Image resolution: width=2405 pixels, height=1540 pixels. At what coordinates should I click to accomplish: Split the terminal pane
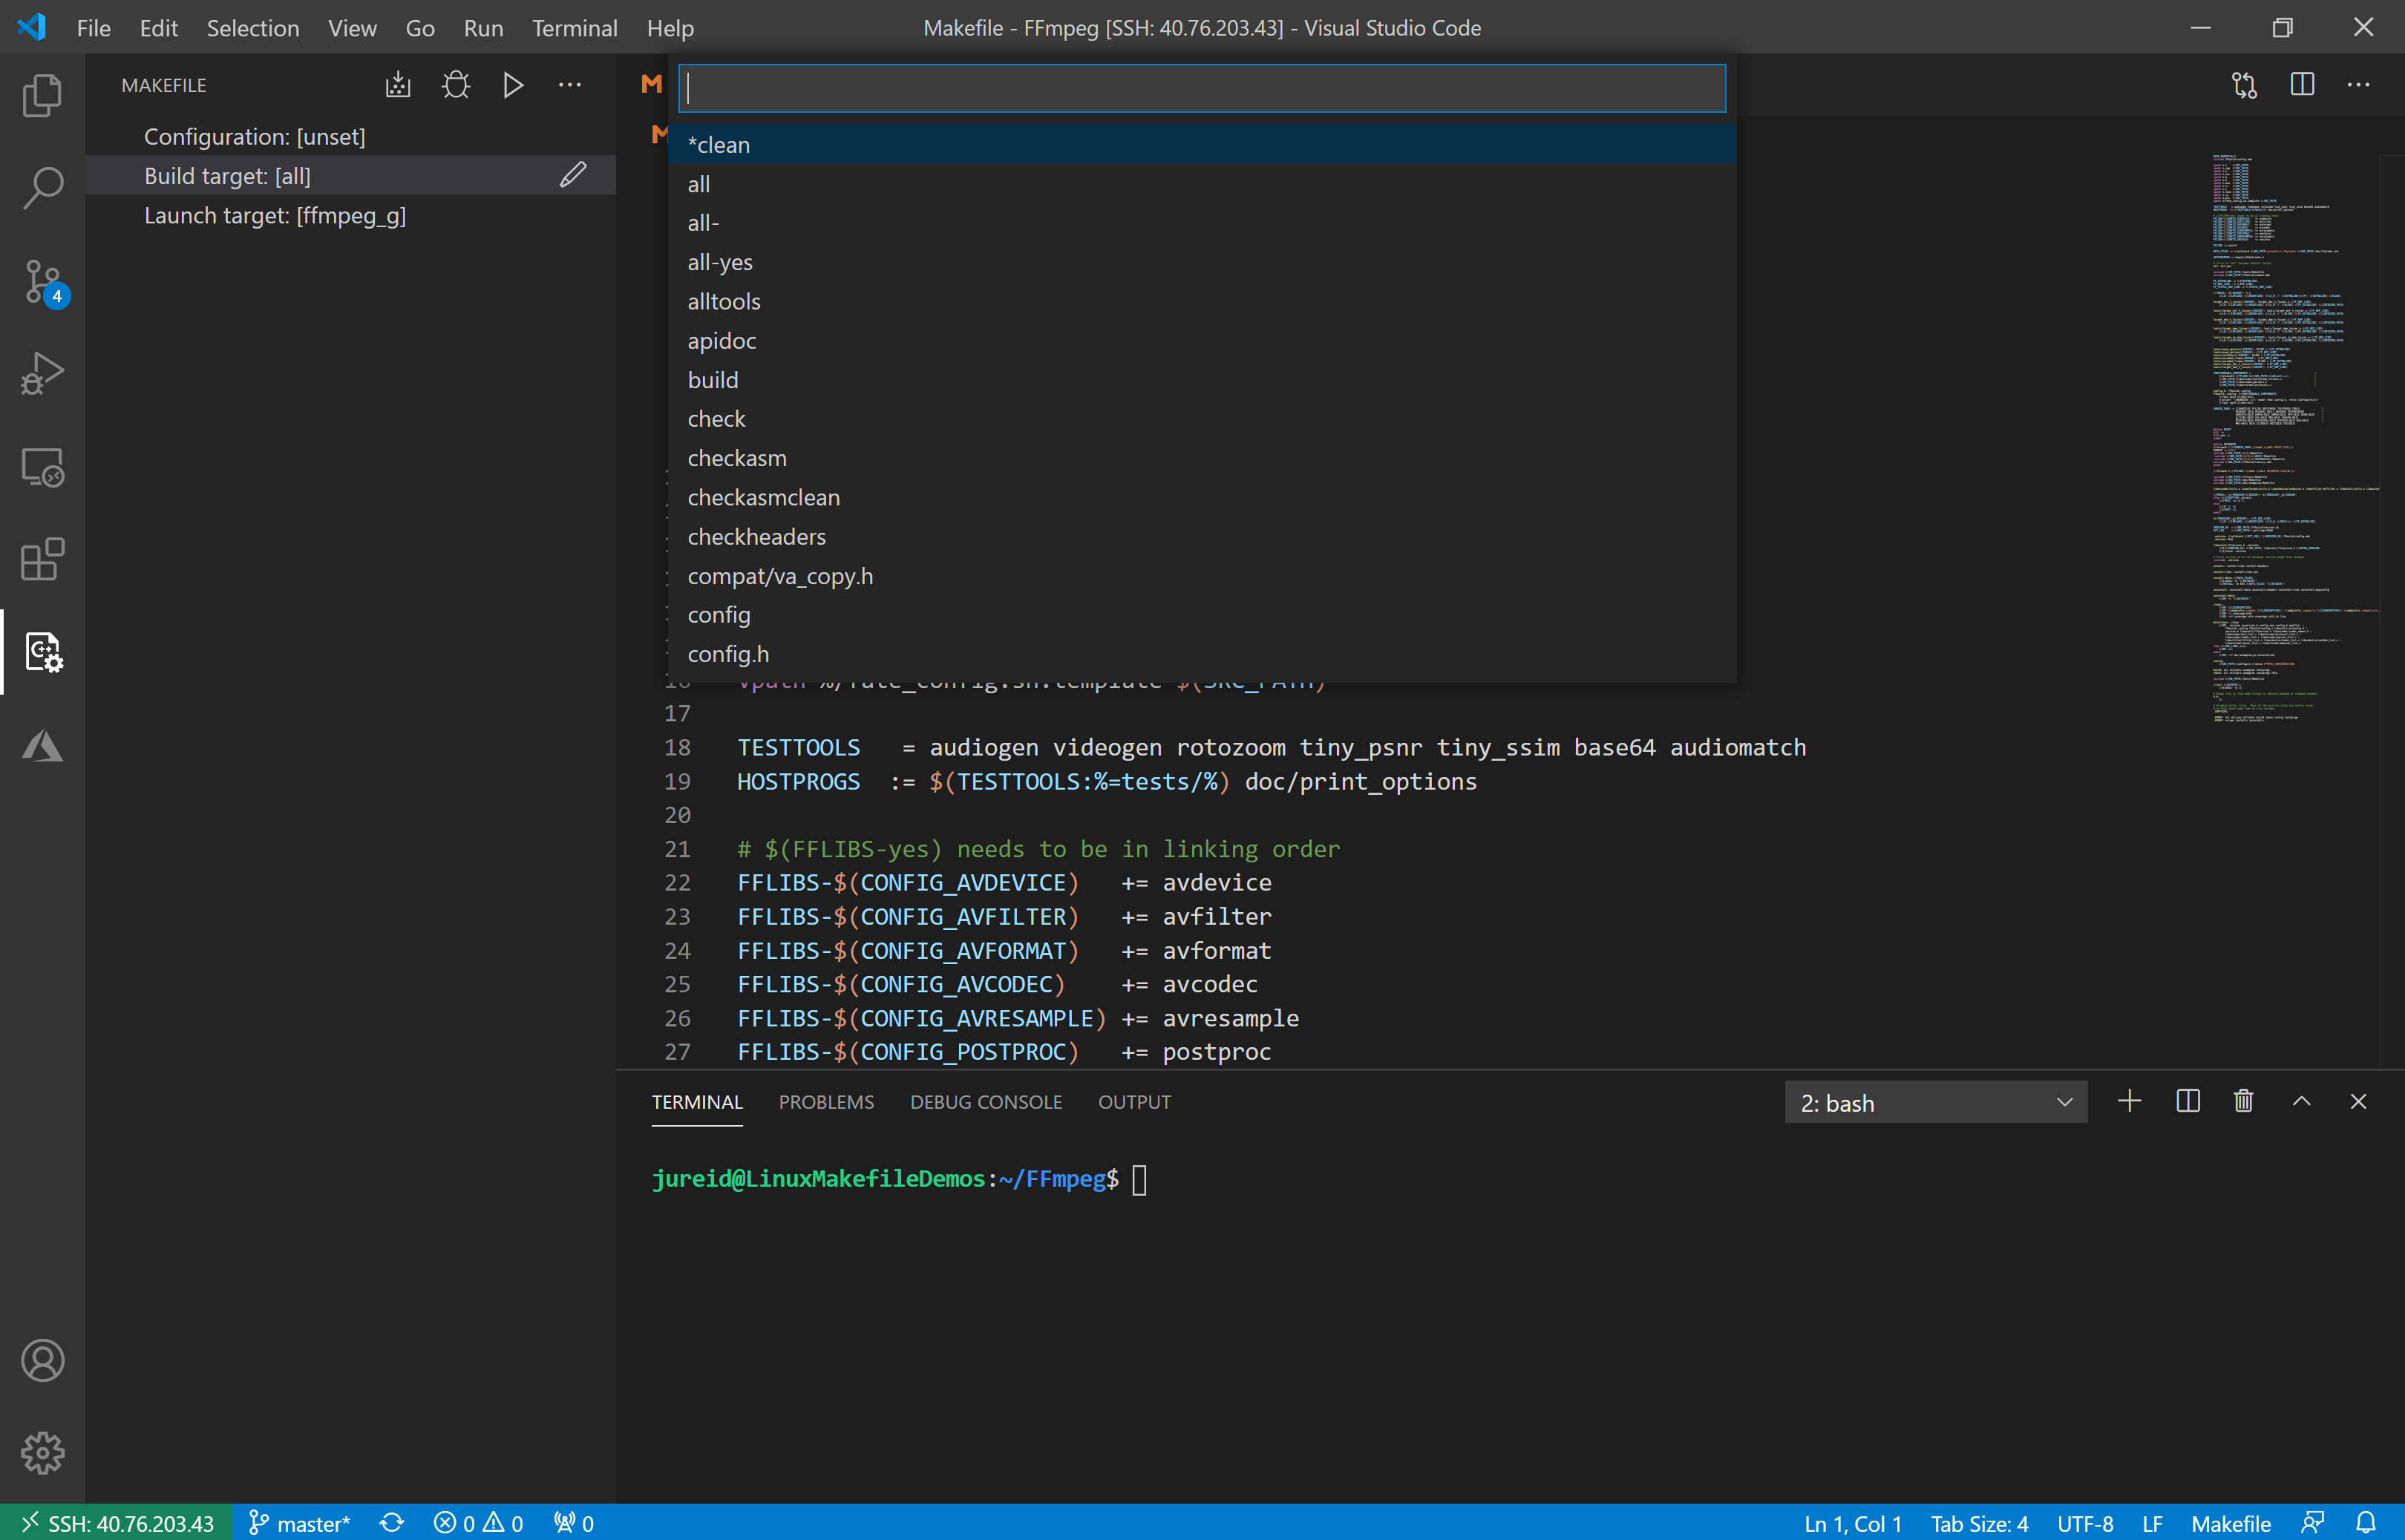coord(2187,1101)
